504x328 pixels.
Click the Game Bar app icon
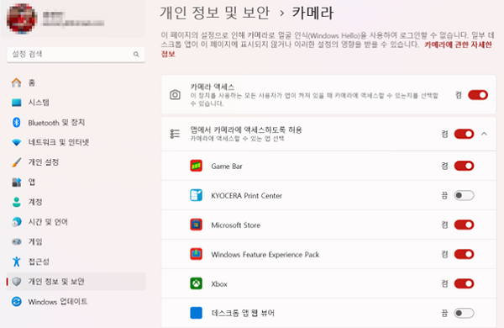[x=196, y=166]
